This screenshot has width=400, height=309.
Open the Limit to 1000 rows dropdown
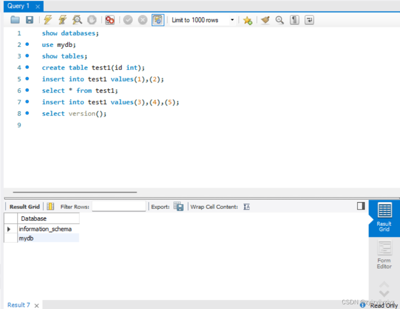(x=203, y=20)
